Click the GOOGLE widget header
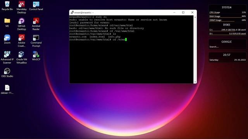The image size is (248, 139). pos(226,42)
